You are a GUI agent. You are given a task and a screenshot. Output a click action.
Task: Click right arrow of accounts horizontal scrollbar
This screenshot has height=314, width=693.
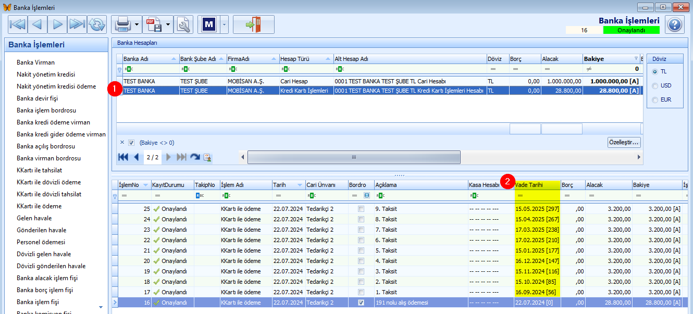(639, 157)
